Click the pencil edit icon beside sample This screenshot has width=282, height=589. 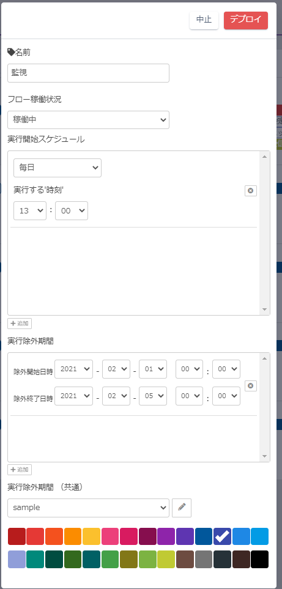[x=182, y=508]
